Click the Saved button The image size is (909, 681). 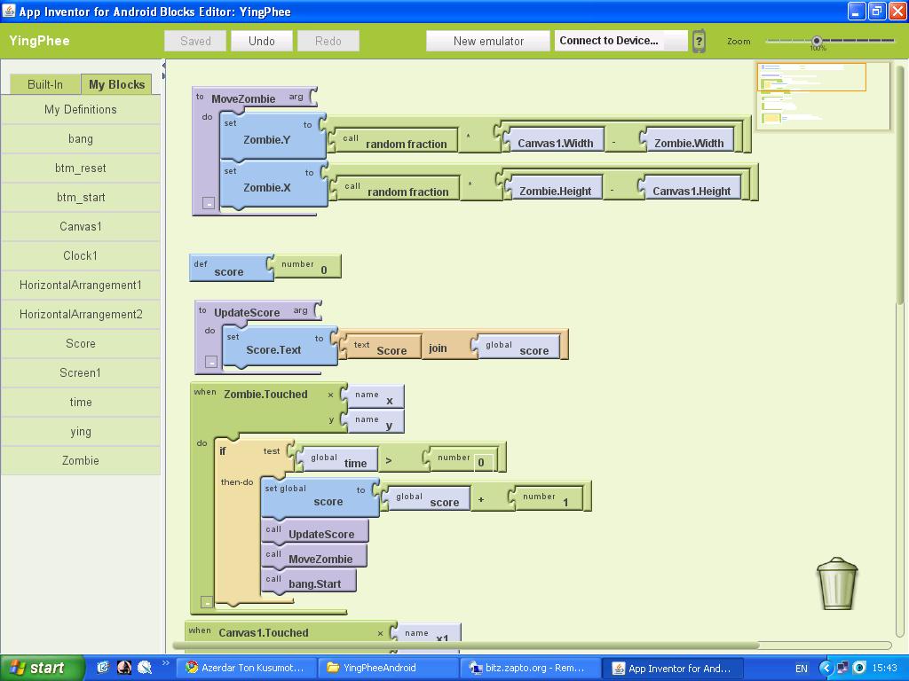coord(195,41)
